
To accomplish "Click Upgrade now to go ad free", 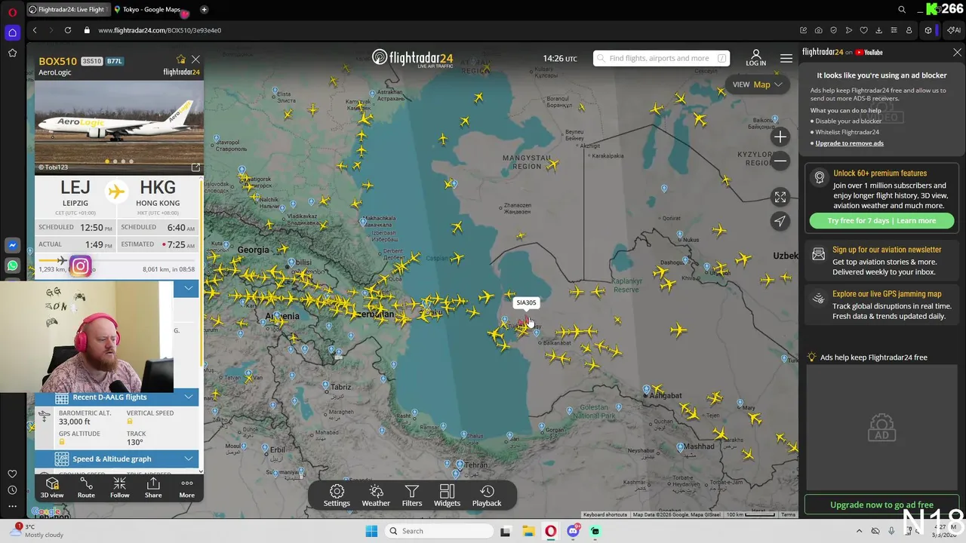I will (x=881, y=505).
